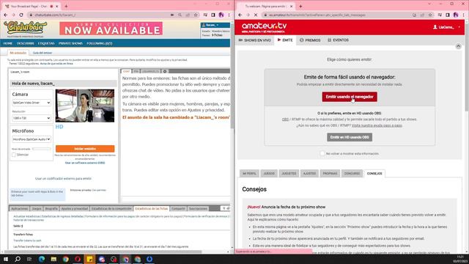
Task: Open File Explorer from the taskbar
Action: click(53, 259)
